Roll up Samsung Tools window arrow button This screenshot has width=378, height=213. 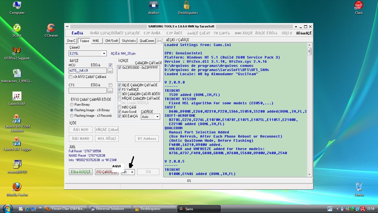pos(296,27)
